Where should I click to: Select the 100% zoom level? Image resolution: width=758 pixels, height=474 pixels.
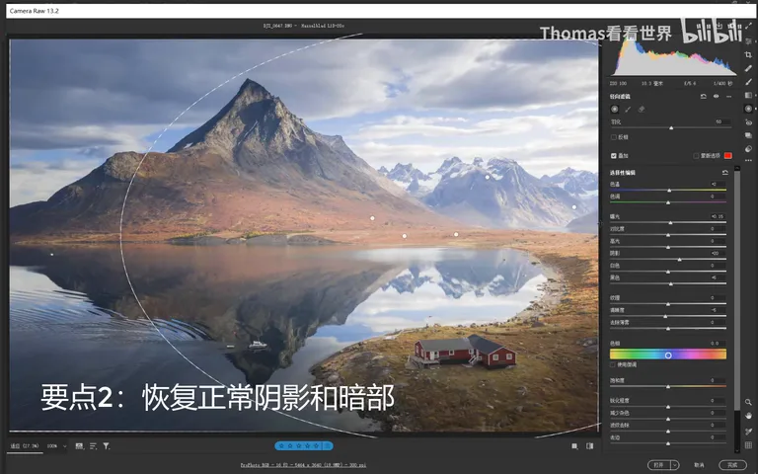(52, 446)
